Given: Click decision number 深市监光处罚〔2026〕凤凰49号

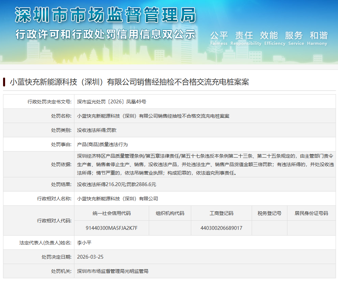Looking at the screenshot, I should tap(111, 101).
